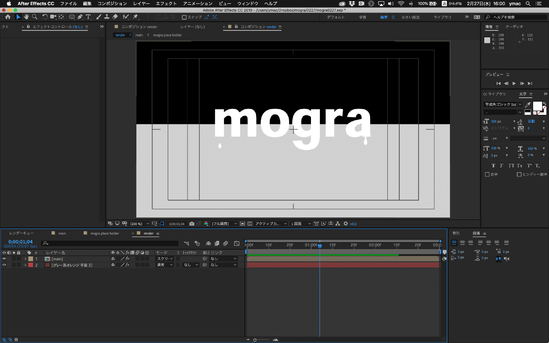The image size is (549, 343).
Task: Toggle the effects fx switch on [main] layer
Action: point(127,259)
